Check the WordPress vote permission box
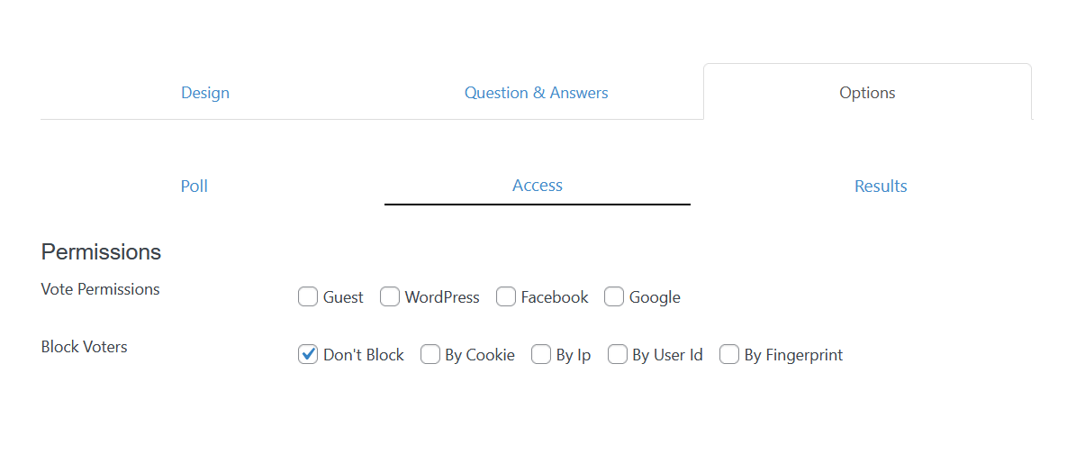 [390, 297]
